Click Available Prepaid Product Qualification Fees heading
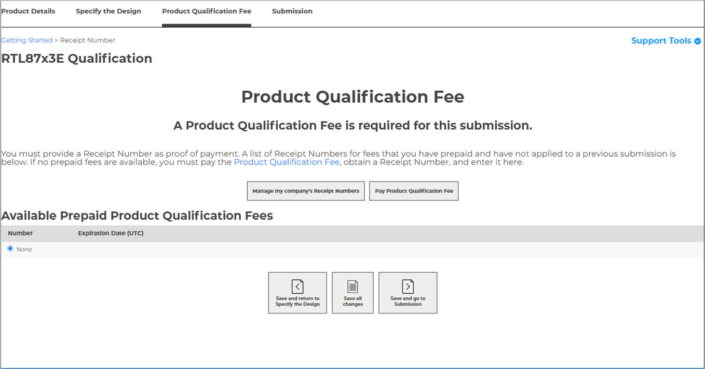Viewport: 705px width, 369px height. tap(137, 215)
